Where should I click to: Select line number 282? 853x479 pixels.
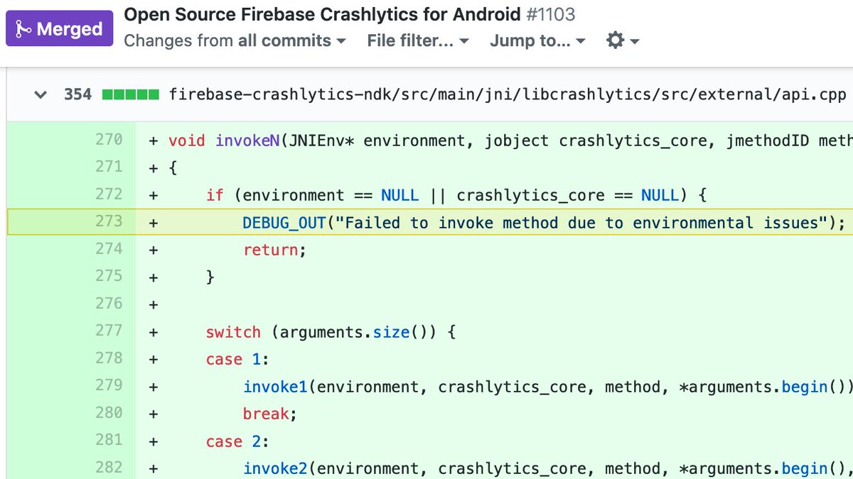[x=109, y=468]
